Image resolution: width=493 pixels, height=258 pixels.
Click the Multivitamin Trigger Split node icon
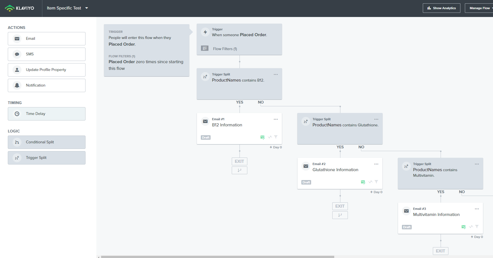(x=406, y=166)
